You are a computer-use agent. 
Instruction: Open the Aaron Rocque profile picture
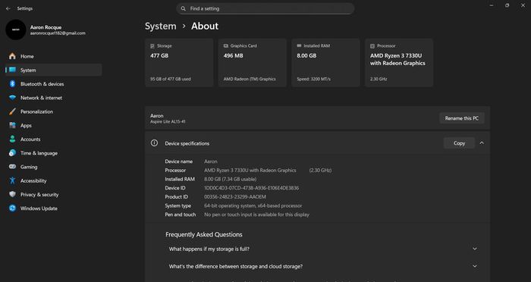pyautogui.click(x=16, y=30)
